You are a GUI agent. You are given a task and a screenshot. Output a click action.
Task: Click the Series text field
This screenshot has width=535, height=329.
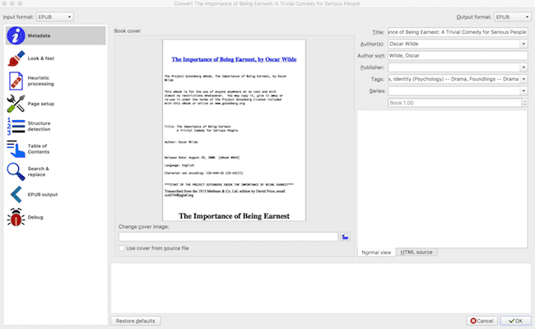pyautogui.click(x=454, y=91)
